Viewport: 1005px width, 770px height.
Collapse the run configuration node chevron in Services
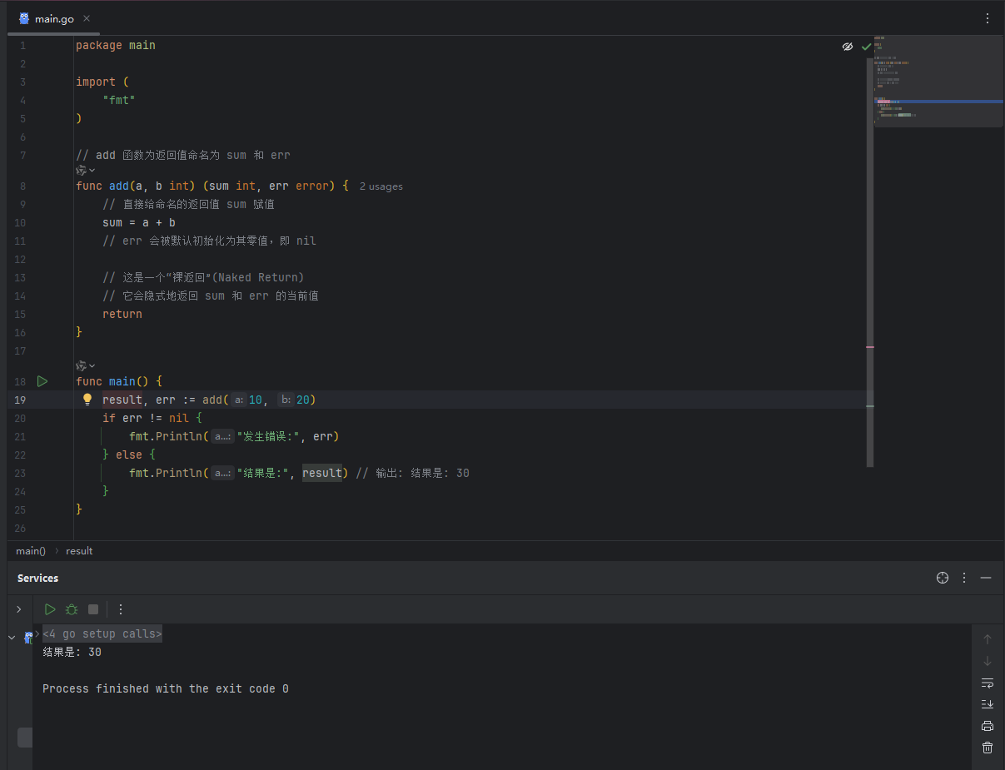click(x=12, y=638)
